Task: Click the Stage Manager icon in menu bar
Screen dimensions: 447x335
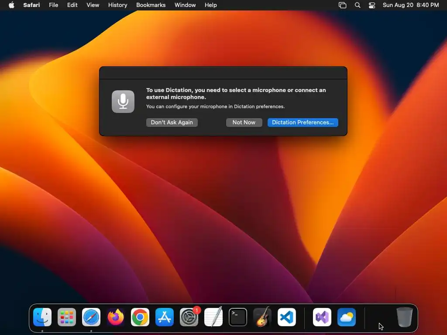Action: (342, 5)
